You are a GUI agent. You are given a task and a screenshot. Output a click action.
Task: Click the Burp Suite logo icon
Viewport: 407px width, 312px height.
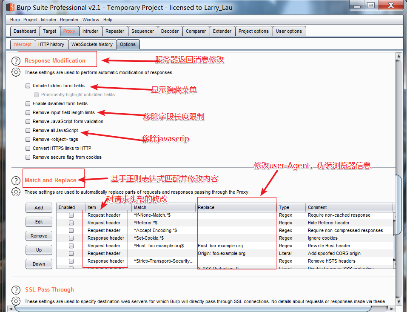(10, 7)
